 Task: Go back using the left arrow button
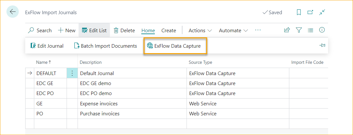pyautogui.click(x=13, y=12)
